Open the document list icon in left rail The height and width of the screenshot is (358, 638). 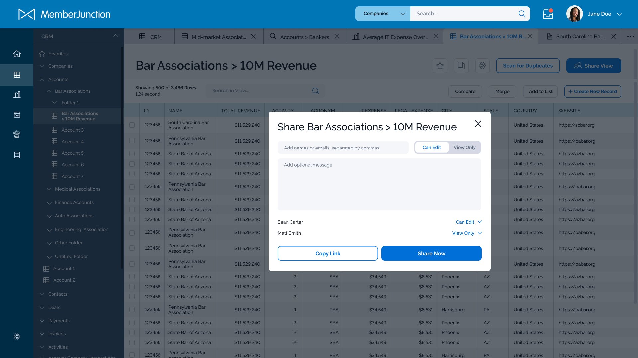click(x=17, y=155)
